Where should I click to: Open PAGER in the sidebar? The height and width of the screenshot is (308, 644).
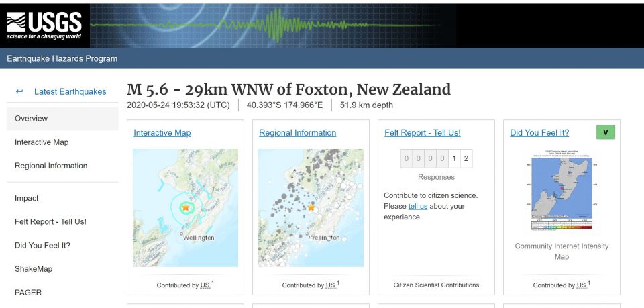click(28, 293)
